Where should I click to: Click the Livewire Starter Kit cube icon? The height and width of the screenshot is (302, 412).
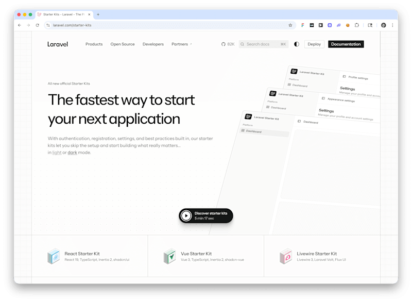286,256
